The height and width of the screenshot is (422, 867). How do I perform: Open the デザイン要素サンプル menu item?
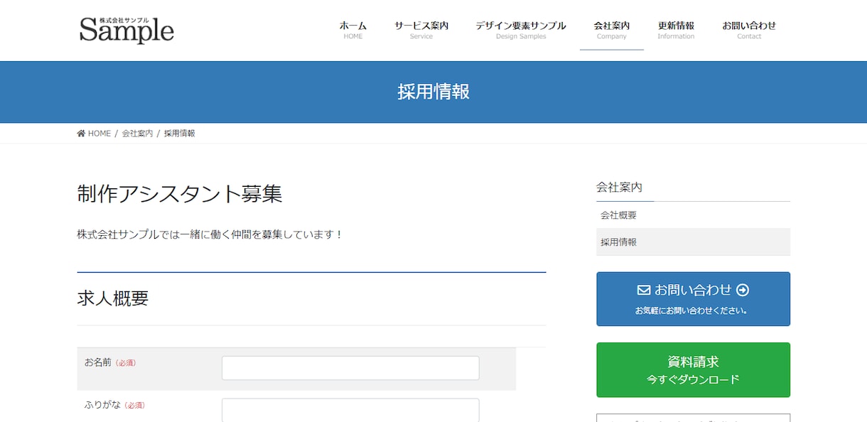pos(521,30)
